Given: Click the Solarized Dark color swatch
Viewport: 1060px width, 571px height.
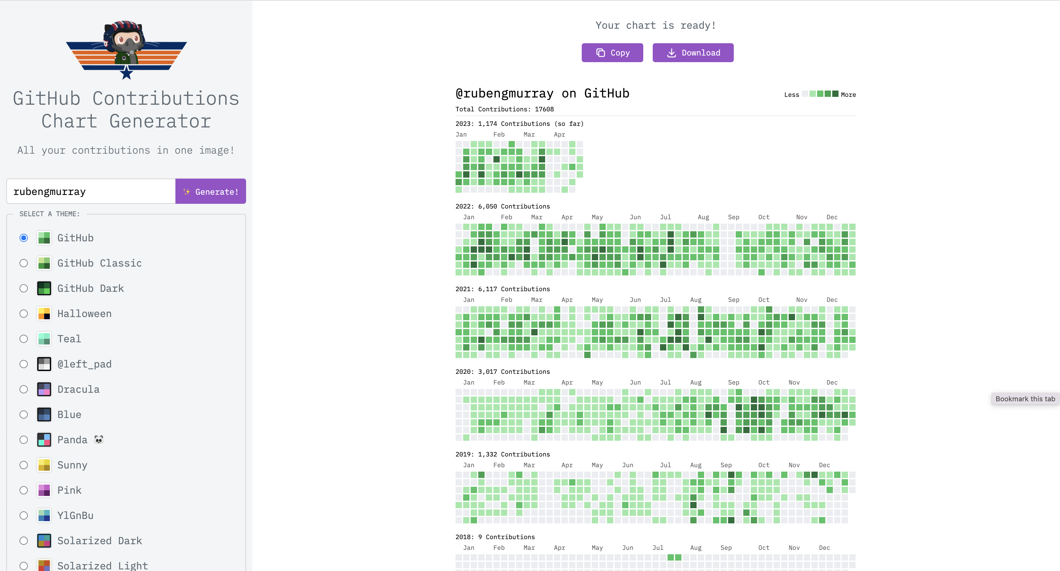Looking at the screenshot, I should tap(44, 541).
